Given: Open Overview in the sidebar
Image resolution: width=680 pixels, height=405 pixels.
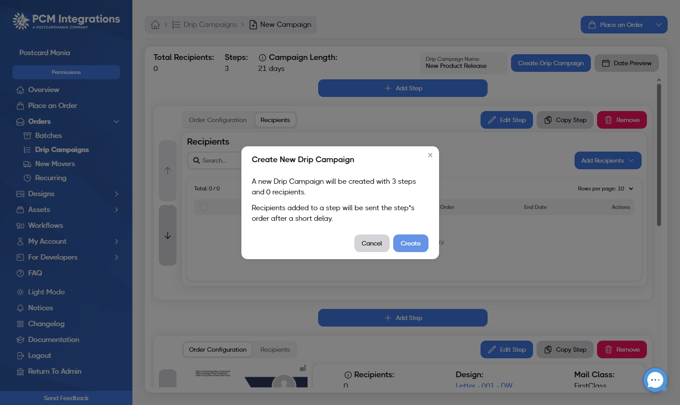Looking at the screenshot, I should [43, 89].
